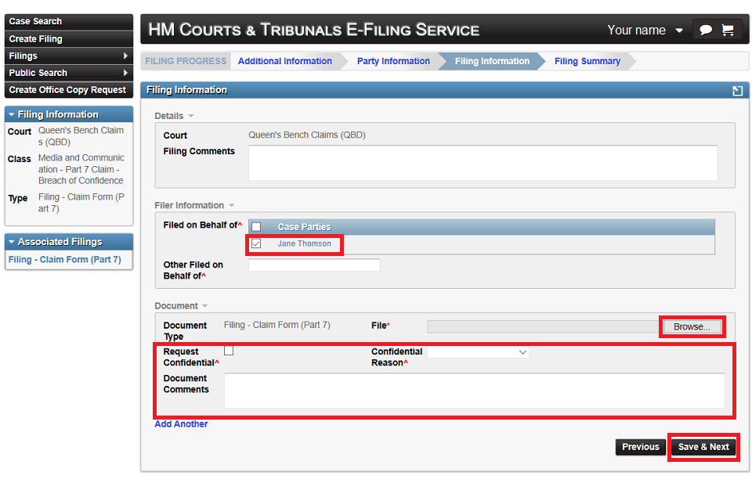752x501 pixels.
Task: Uncheck Jane Thomson in Filed on Behalf of
Action: [x=256, y=243]
